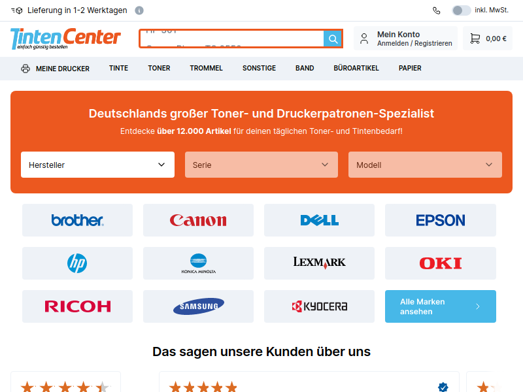
Task: Click the printer icon beside Meine Drucker
Action: click(25, 69)
